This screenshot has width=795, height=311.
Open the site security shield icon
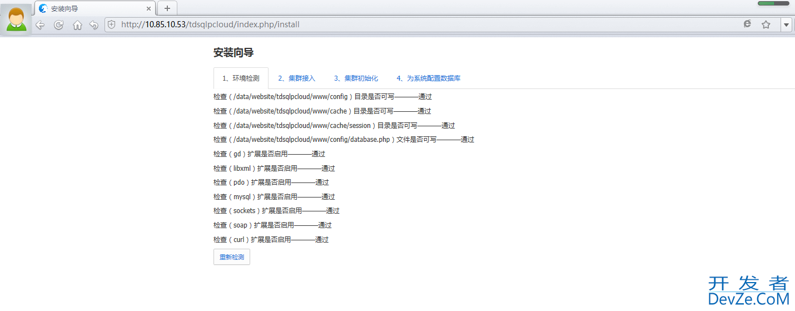[x=112, y=24]
